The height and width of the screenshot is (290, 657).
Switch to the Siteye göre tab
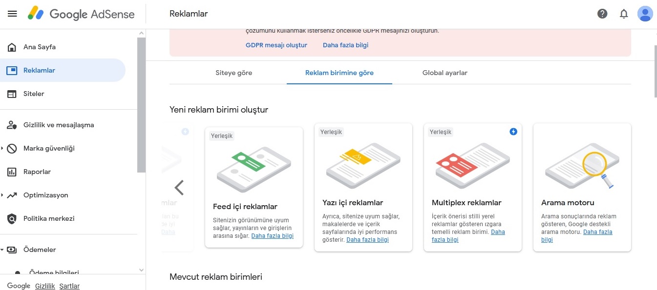pos(234,73)
